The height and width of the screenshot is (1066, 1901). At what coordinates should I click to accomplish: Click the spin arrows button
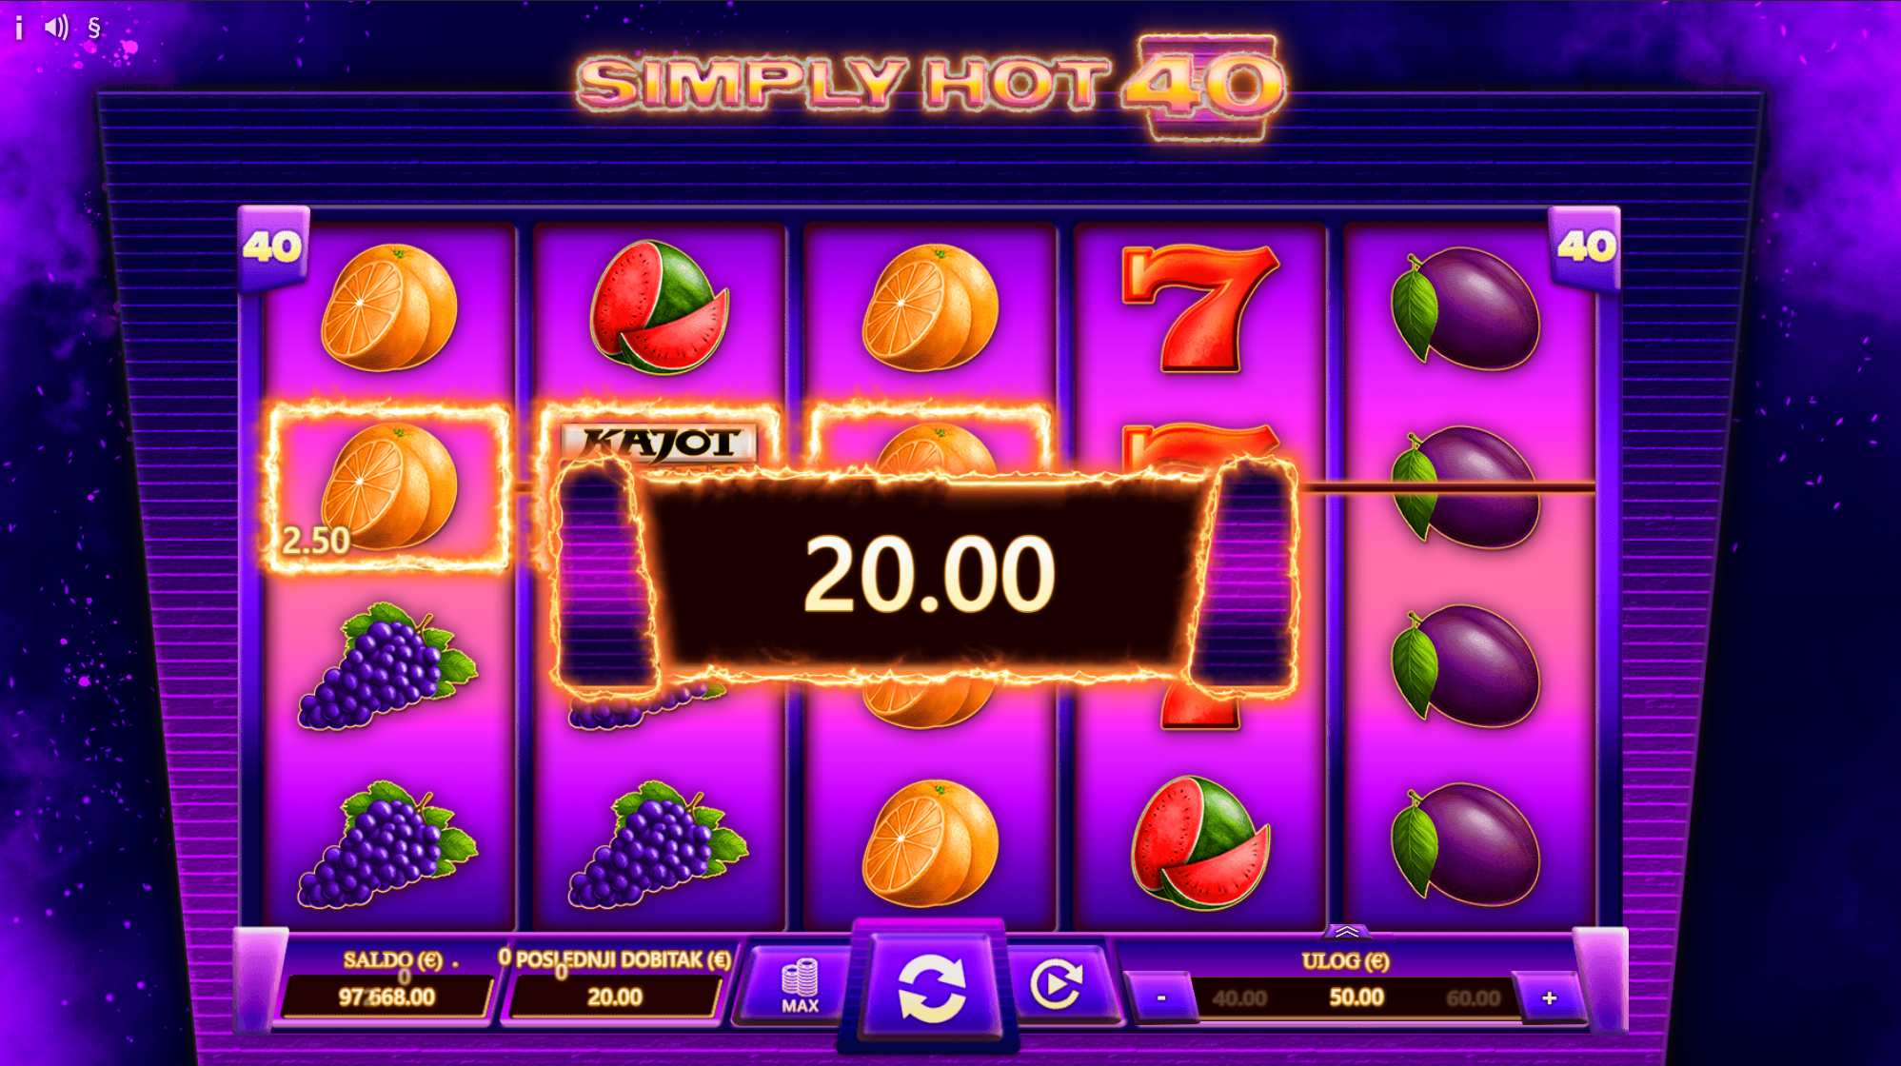[x=931, y=989]
